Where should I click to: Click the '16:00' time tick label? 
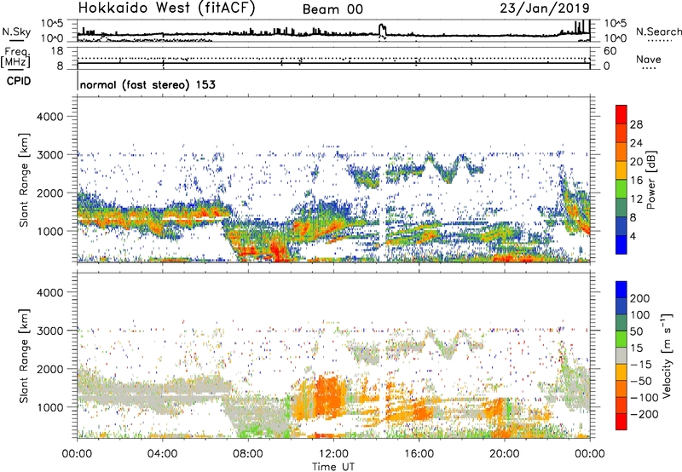coord(419,454)
